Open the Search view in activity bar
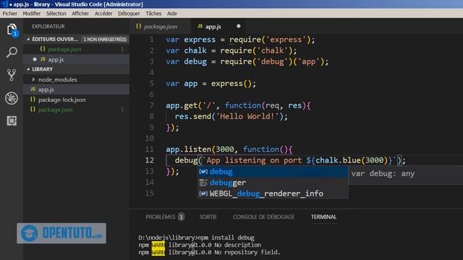Image resolution: width=463 pixels, height=260 pixels. (x=12, y=52)
